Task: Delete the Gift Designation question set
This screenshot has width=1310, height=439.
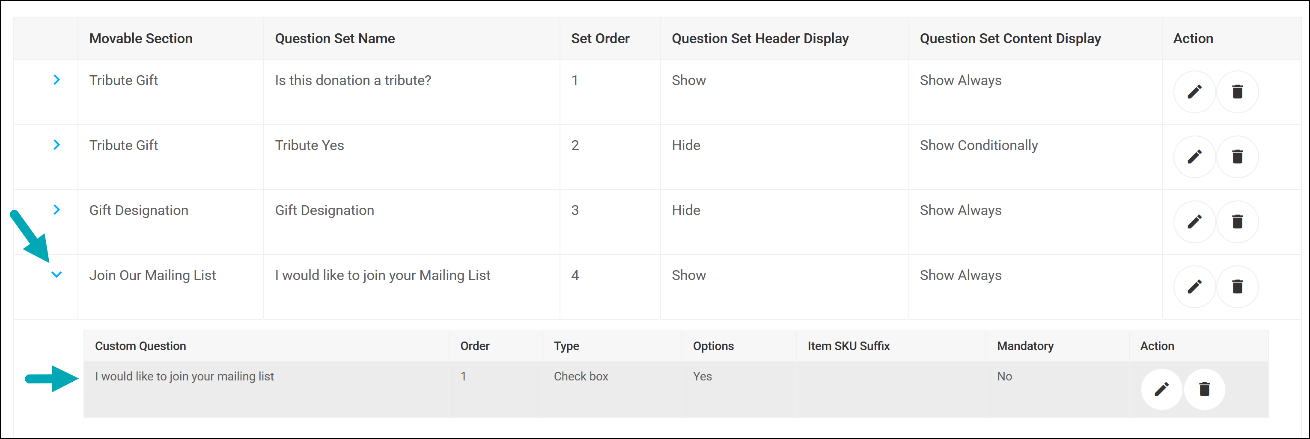Action: [x=1237, y=222]
